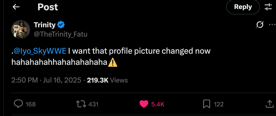Click the speech bubble reply icon
The height and width of the screenshot is (116, 276).
[x=18, y=104]
